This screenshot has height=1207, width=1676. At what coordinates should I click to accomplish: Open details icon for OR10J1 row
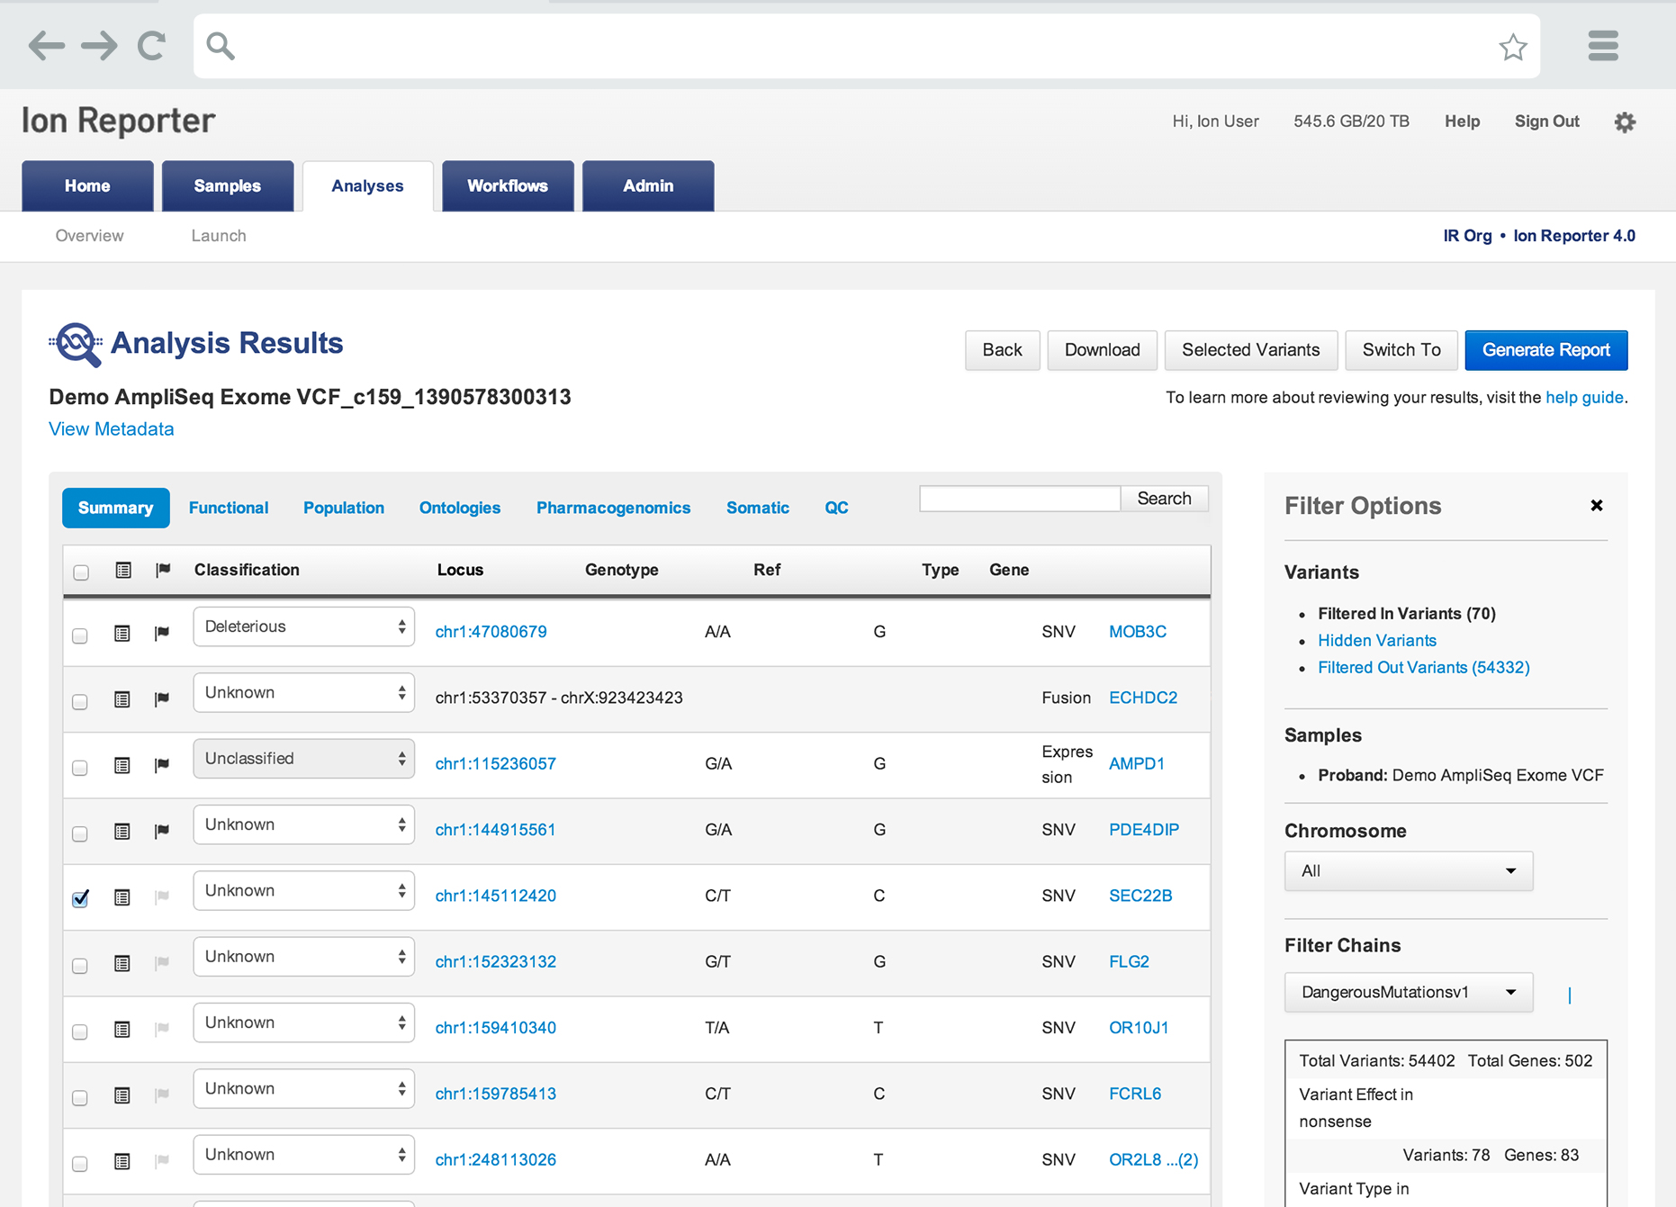tap(122, 1029)
